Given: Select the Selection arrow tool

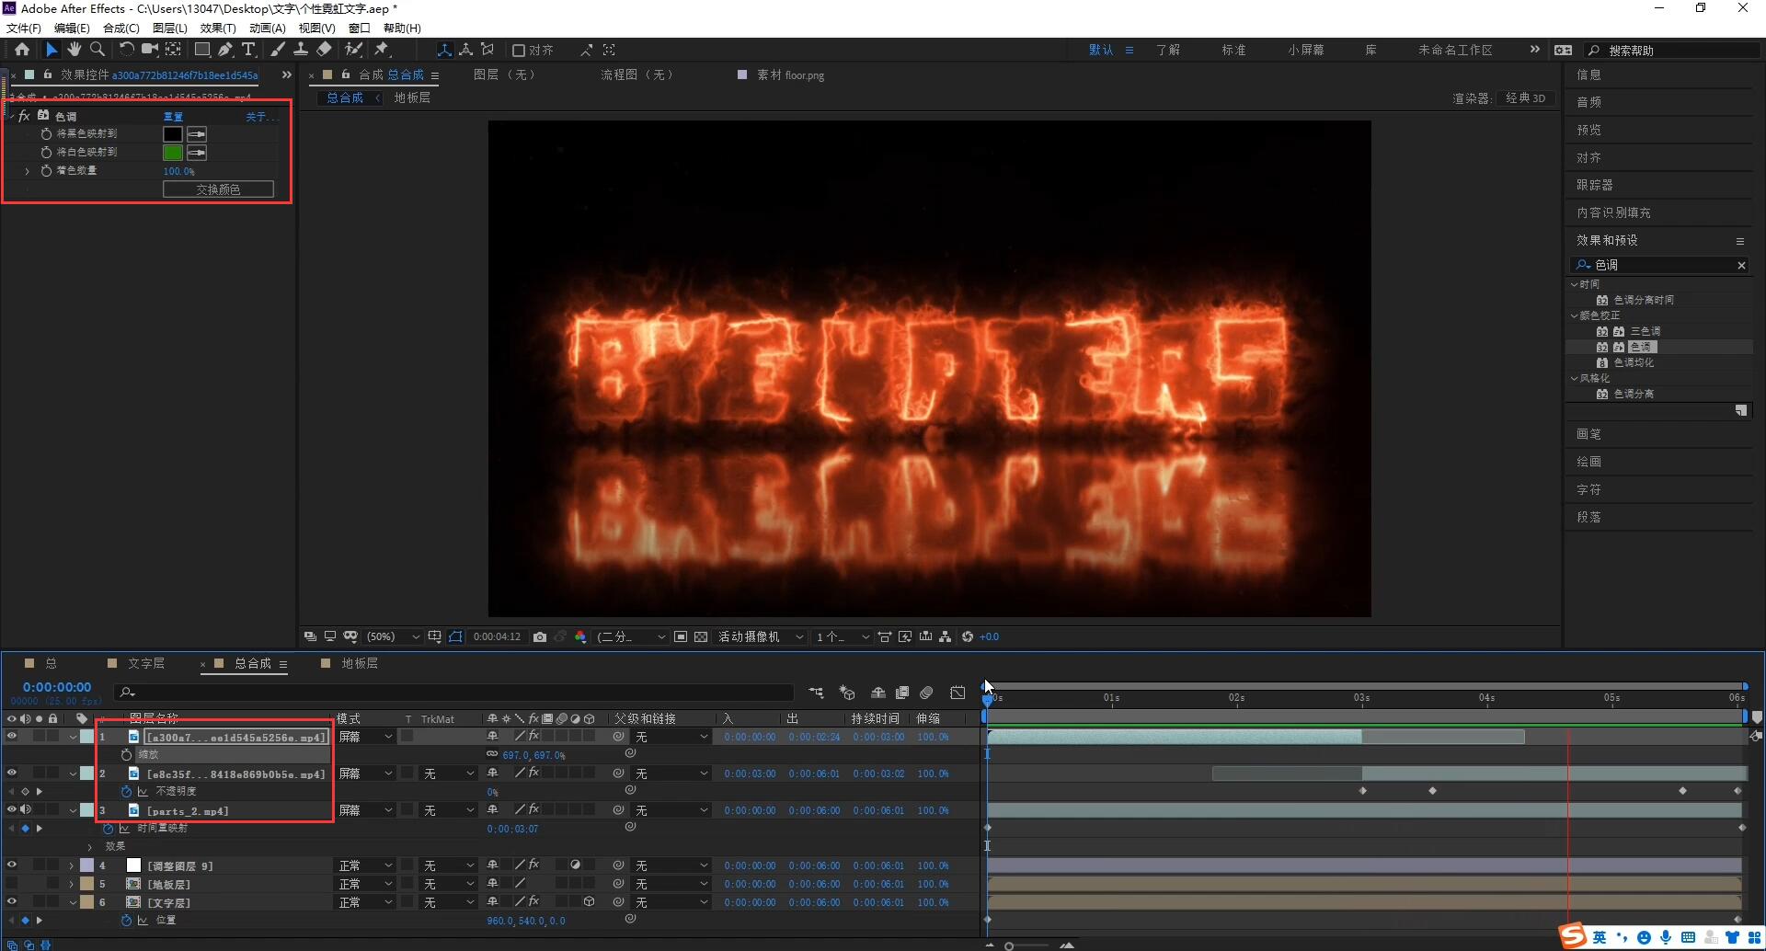Looking at the screenshot, I should tap(52, 50).
